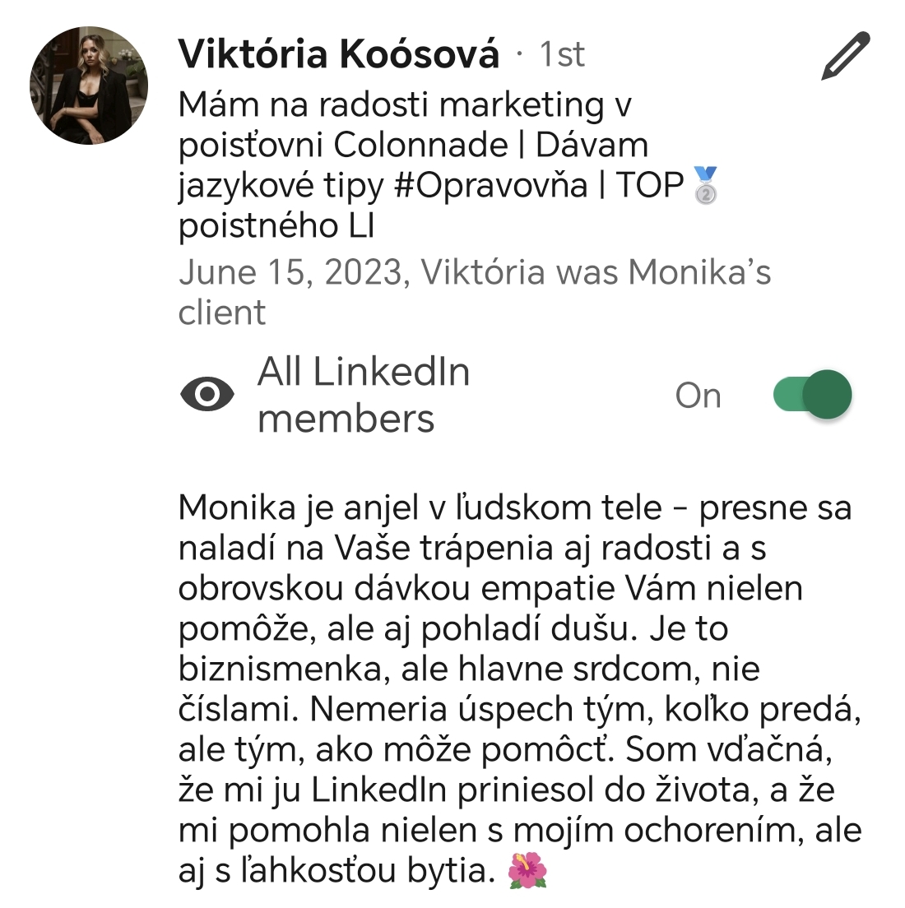The width and height of the screenshot is (905, 908).
Task: Edit the recommendation with the pencil icon
Action: pos(845,56)
